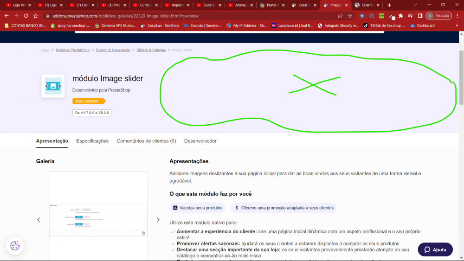The image size is (464, 261).
Task: Open the TikTok de Sex.shop bookmark
Action: click(384, 25)
